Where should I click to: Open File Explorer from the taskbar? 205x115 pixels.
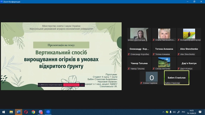point(11,112)
